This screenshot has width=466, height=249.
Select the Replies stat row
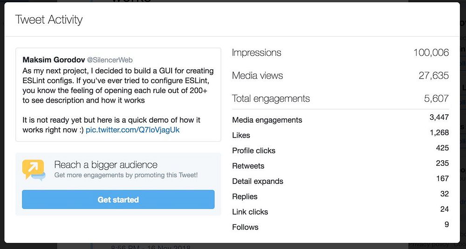[340, 195]
